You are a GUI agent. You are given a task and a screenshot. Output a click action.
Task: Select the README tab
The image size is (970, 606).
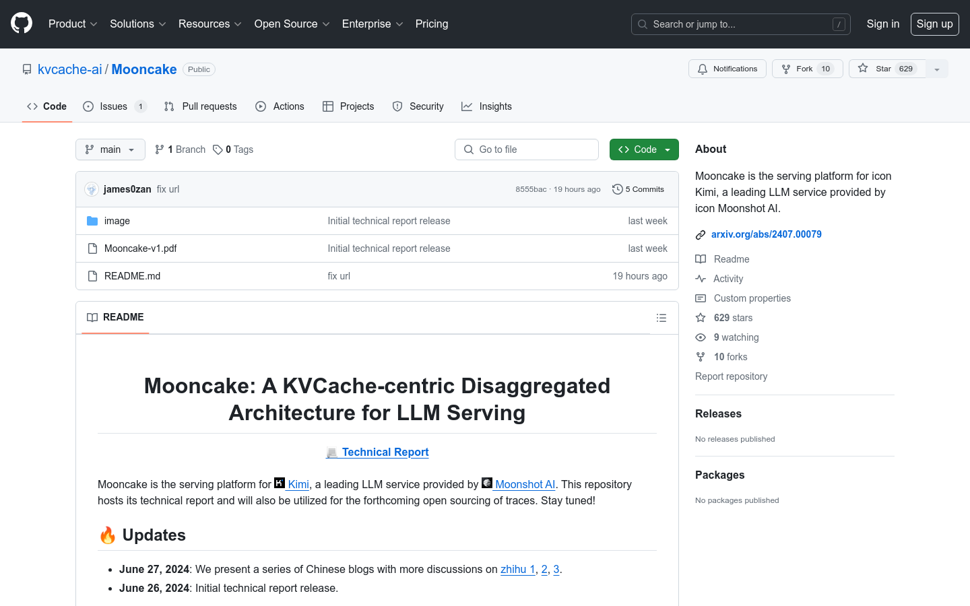click(x=115, y=317)
